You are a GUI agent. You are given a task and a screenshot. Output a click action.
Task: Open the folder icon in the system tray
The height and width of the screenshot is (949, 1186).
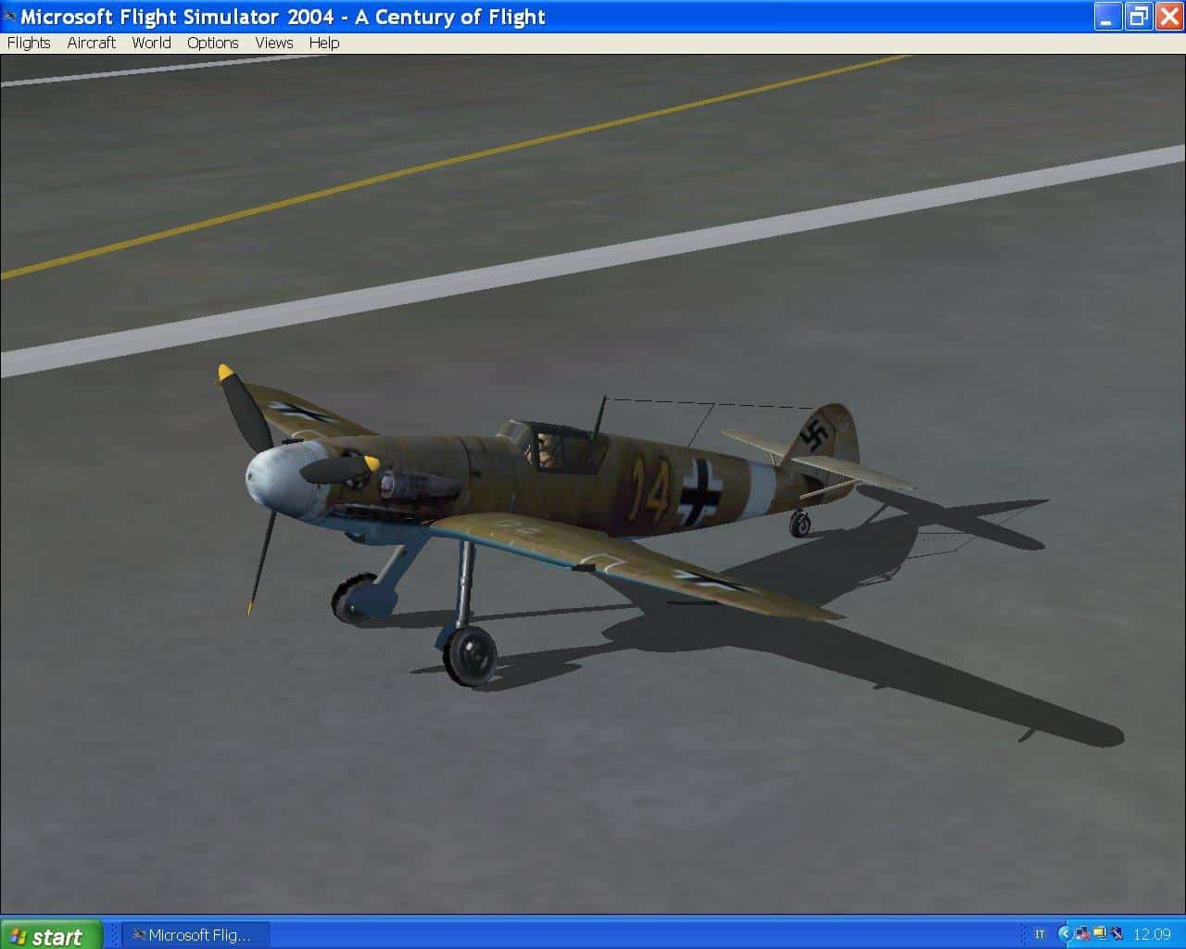tap(1099, 933)
